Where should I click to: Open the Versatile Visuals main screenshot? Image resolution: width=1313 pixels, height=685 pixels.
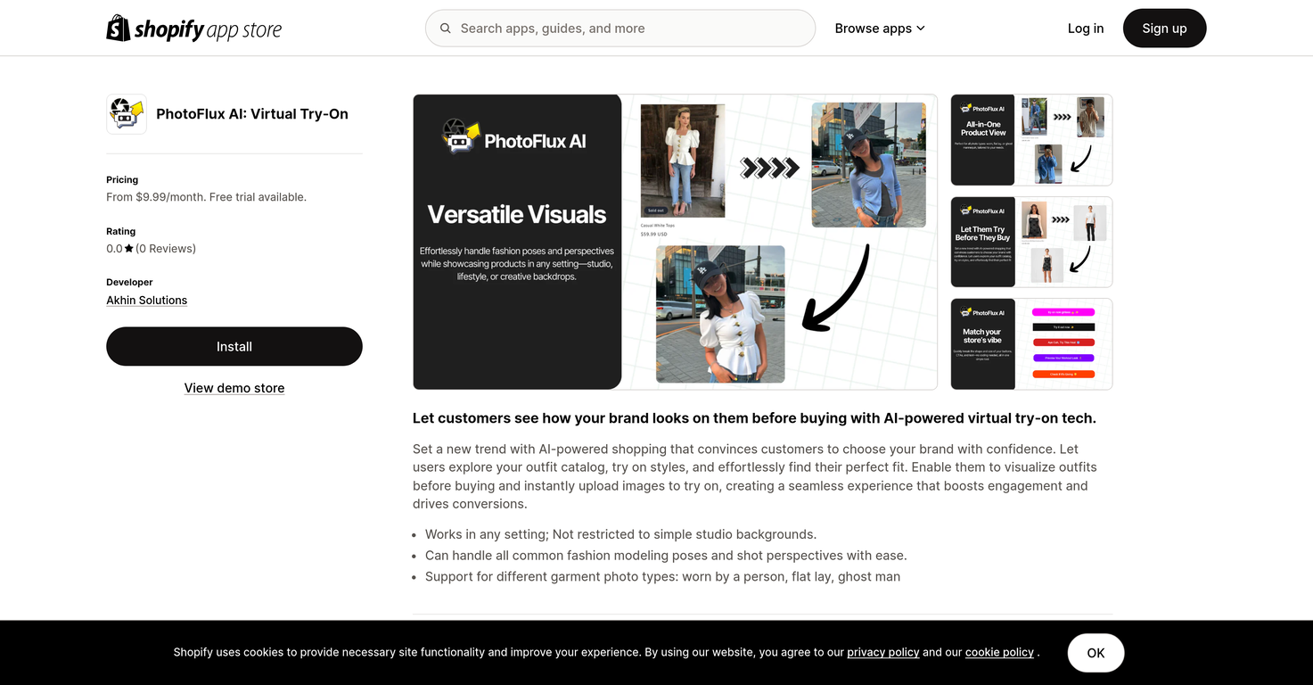click(675, 242)
